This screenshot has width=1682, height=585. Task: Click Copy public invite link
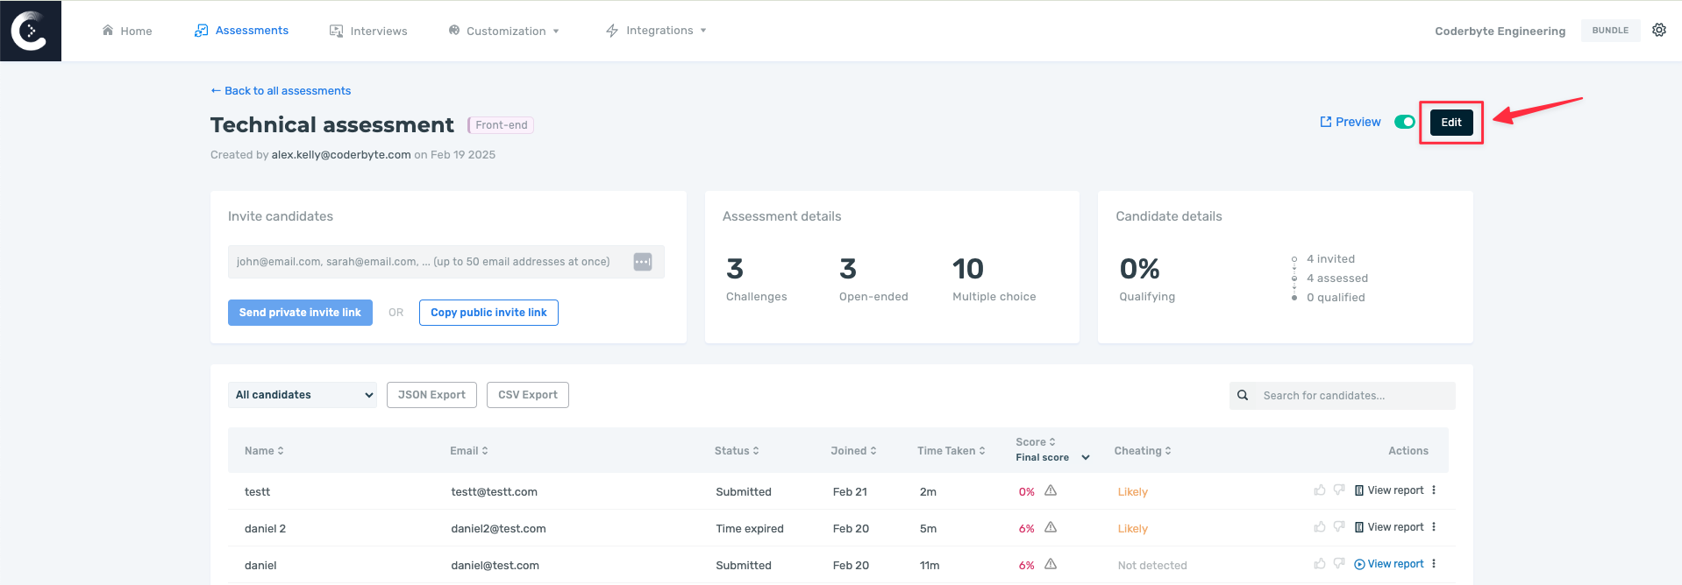pyautogui.click(x=488, y=313)
